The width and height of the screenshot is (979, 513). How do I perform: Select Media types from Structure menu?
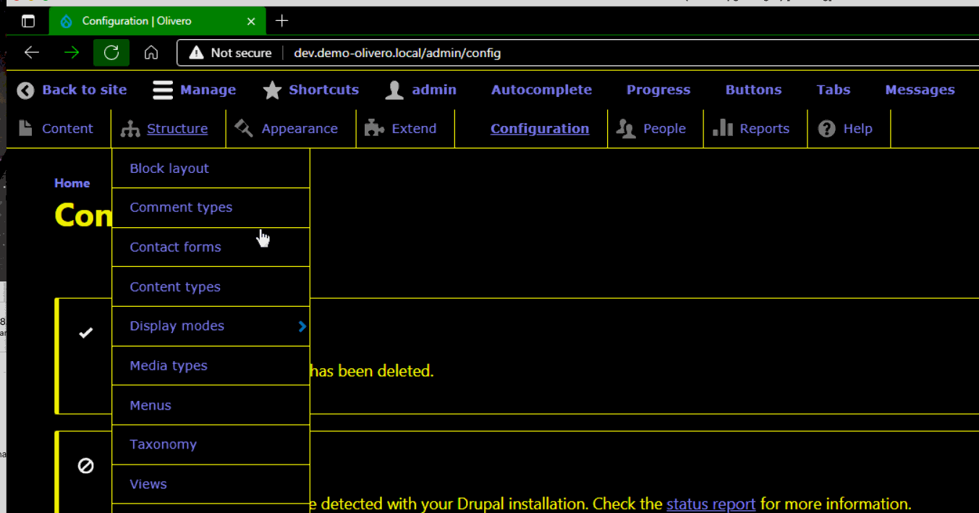point(211,365)
